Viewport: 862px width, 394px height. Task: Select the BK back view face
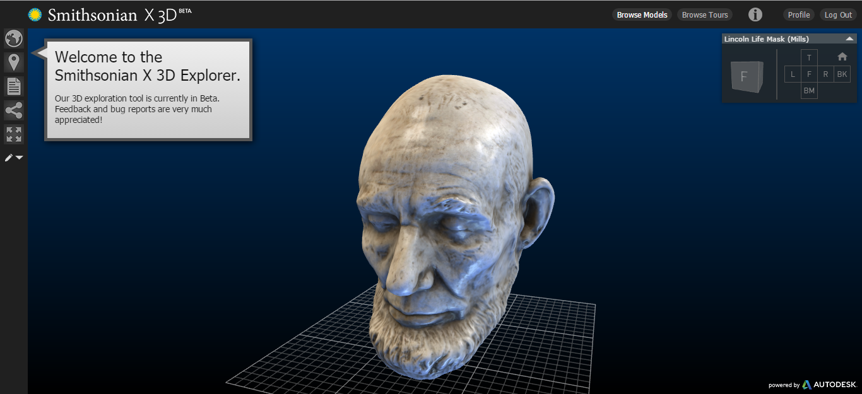tap(842, 74)
